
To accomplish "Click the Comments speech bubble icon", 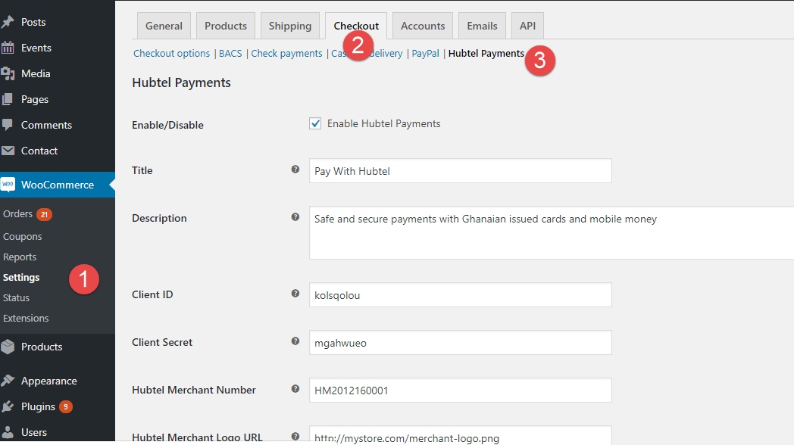I will pyautogui.click(x=8, y=125).
